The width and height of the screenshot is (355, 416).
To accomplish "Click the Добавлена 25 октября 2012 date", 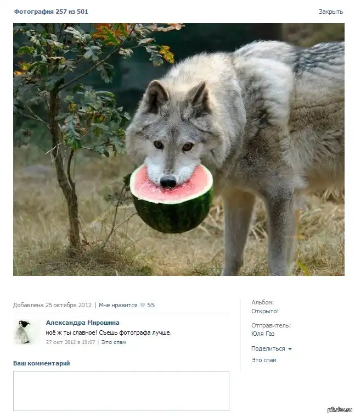I will point(53,305).
